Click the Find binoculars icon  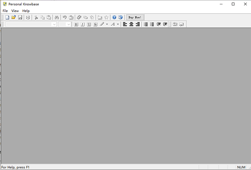point(56,18)
